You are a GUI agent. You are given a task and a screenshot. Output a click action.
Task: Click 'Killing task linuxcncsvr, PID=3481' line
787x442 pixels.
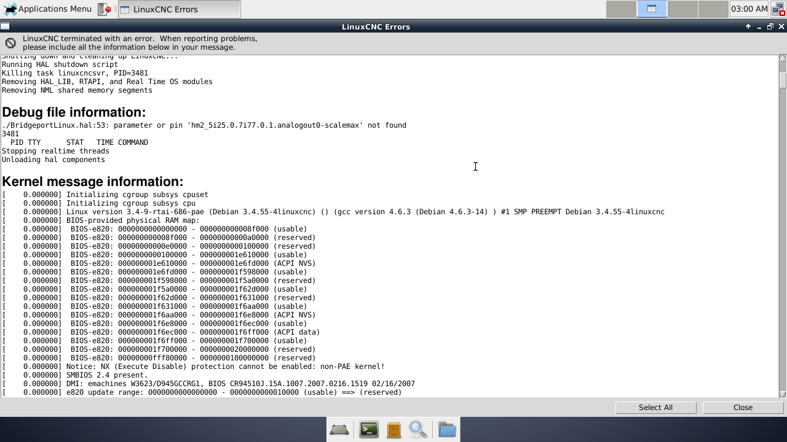[75, 73]
